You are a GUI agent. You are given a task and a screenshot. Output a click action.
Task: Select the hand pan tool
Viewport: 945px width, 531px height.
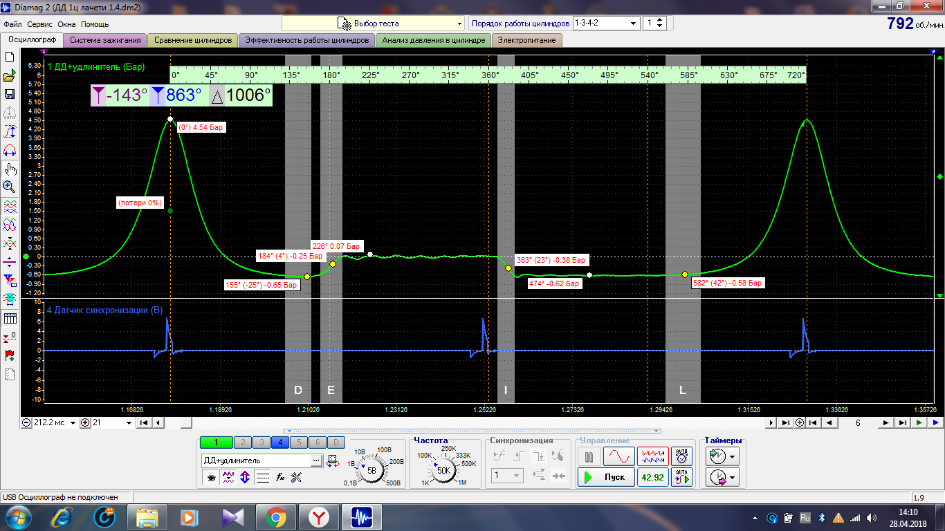10,169
